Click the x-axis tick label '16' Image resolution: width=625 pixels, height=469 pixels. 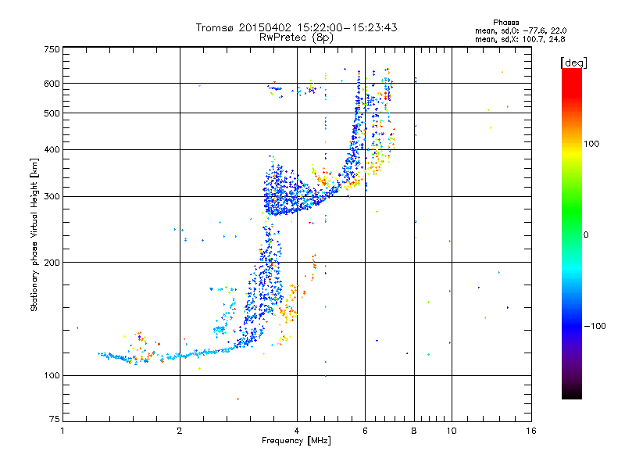click(x=531, y=431)
